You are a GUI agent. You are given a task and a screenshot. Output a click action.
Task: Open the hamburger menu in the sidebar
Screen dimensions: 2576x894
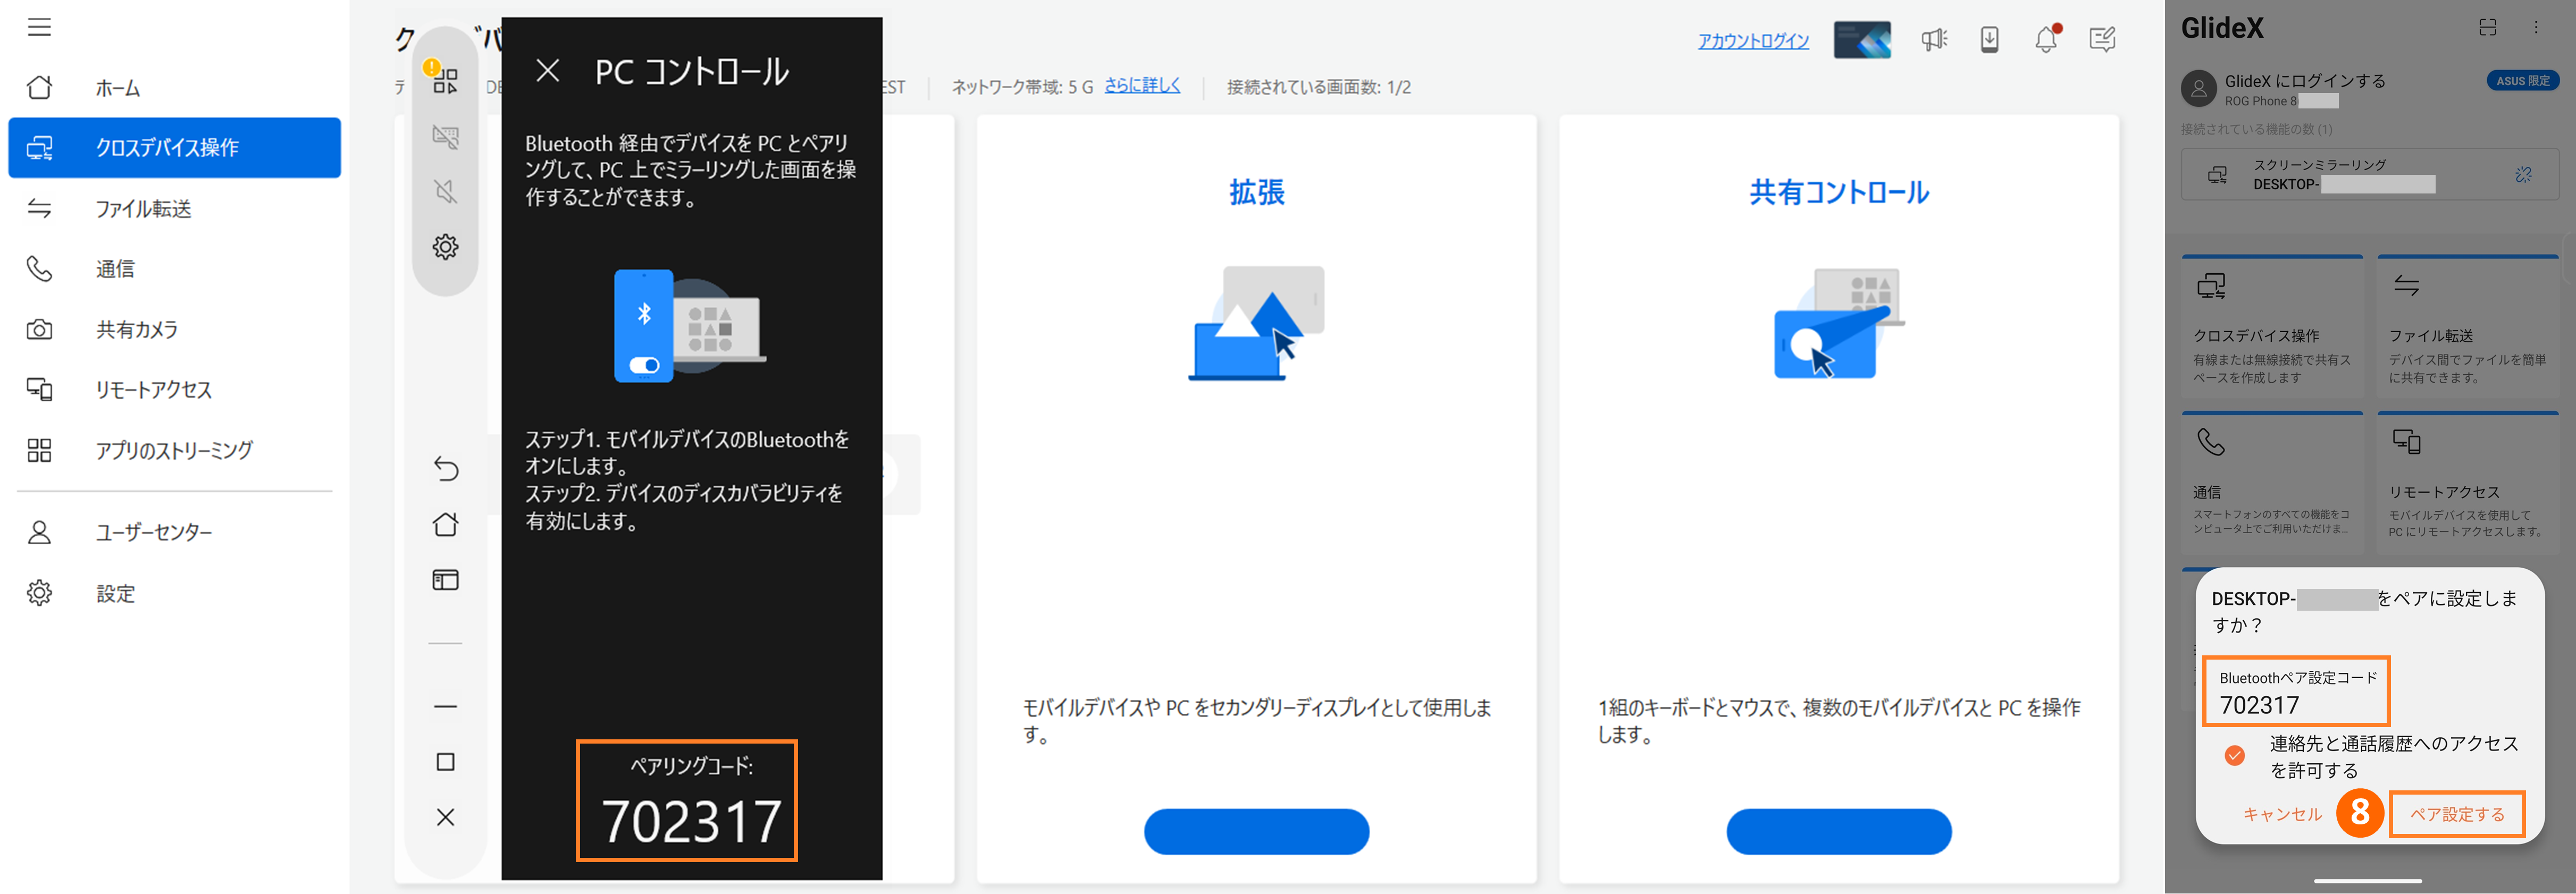pos(39,27)
